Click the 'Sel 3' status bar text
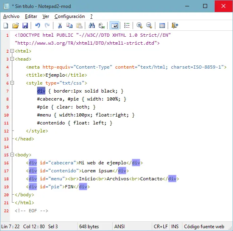Image resolution: width=233 pixels, height=231 pixels. point(53,226)
